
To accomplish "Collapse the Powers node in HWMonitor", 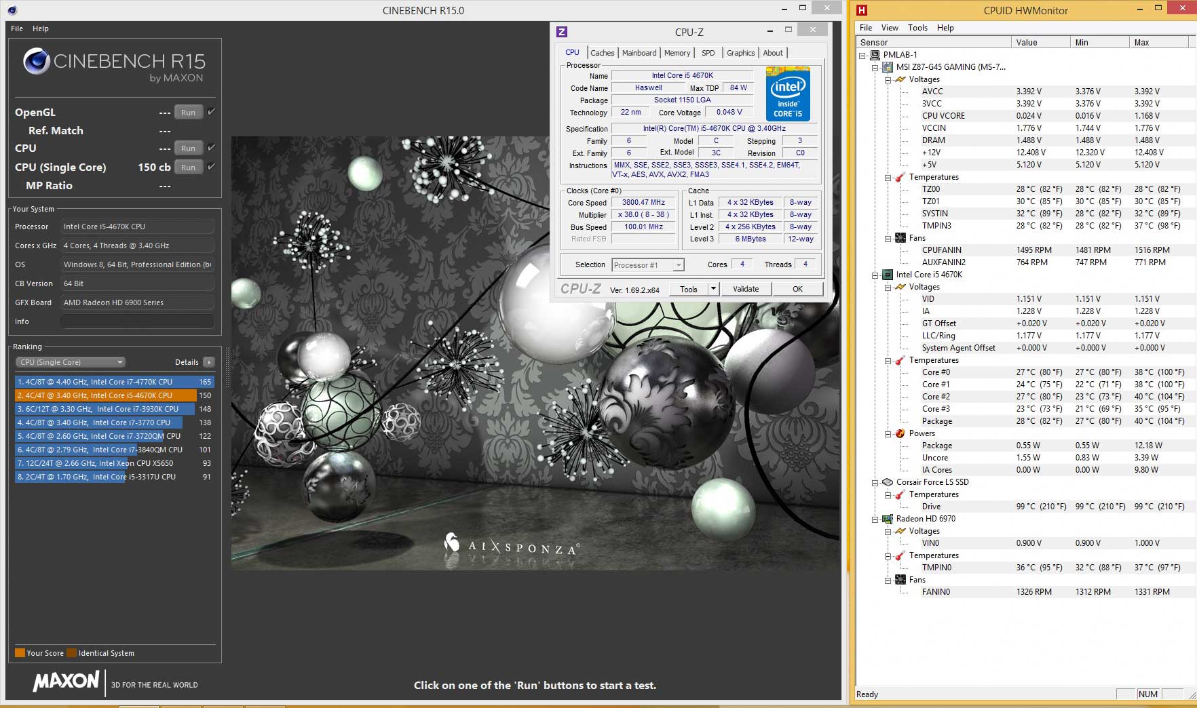I will (x=888, y=433).
